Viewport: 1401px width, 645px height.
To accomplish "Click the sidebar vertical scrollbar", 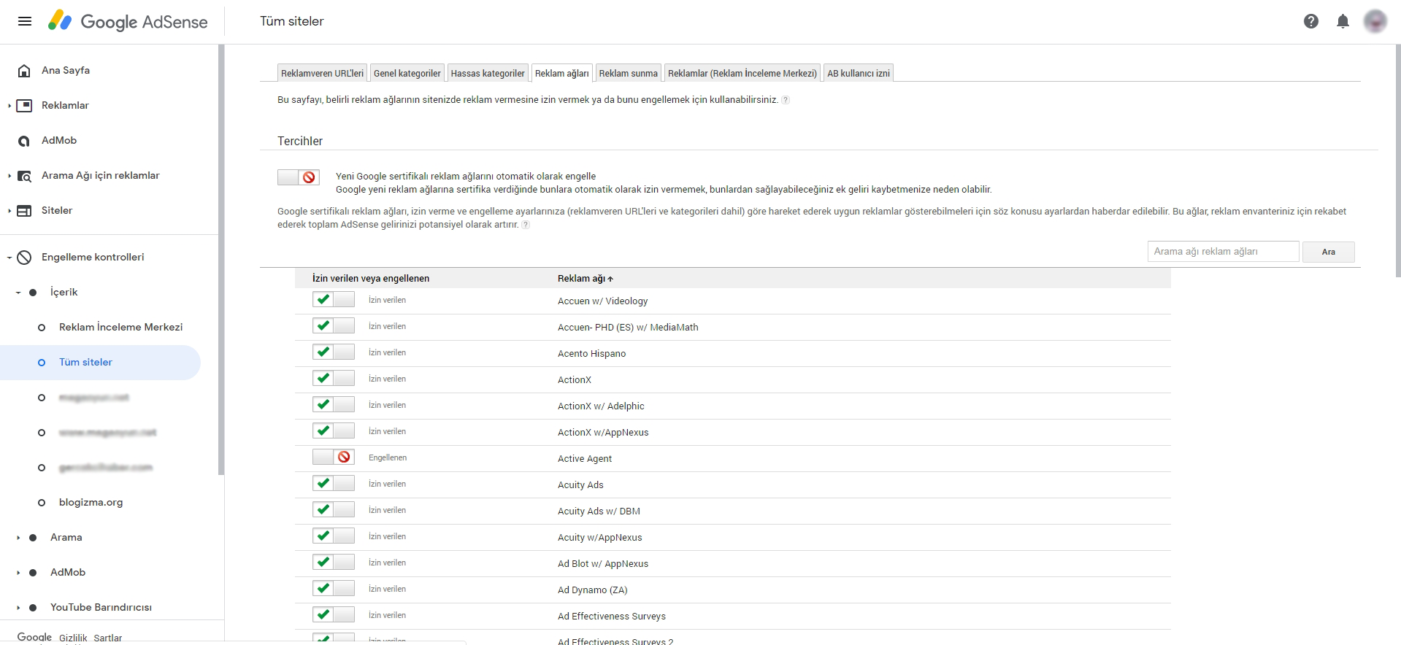I will pyautogui.click(x=221, y=260).
